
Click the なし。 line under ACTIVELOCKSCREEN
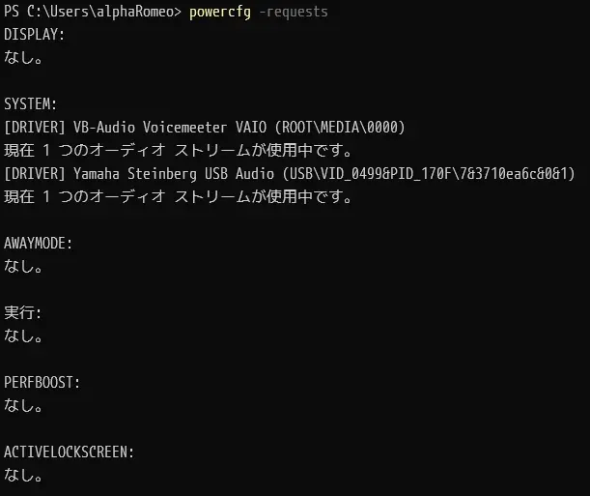point(23,476)
